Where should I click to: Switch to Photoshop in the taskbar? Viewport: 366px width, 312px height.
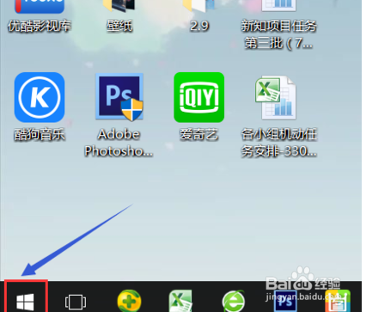click(285, 301)
